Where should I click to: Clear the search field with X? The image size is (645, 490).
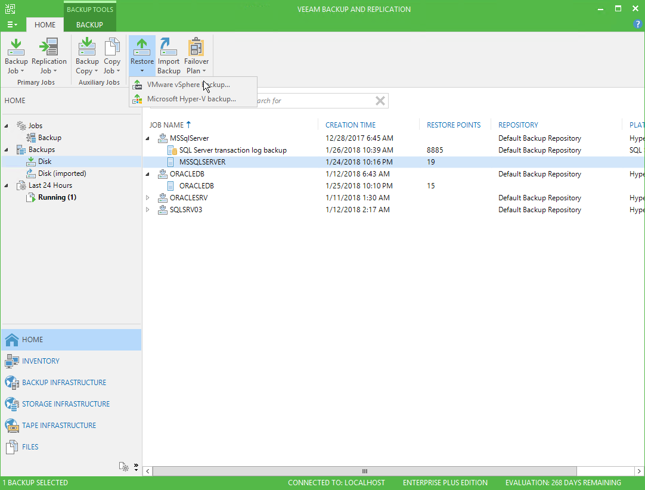coord(380,101)
